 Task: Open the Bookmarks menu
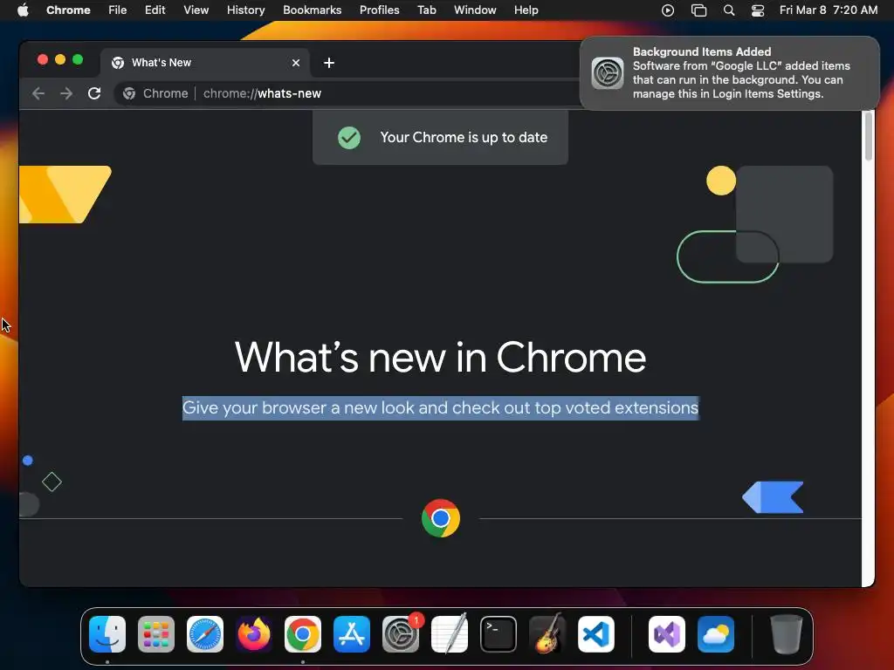pos(312,10)
